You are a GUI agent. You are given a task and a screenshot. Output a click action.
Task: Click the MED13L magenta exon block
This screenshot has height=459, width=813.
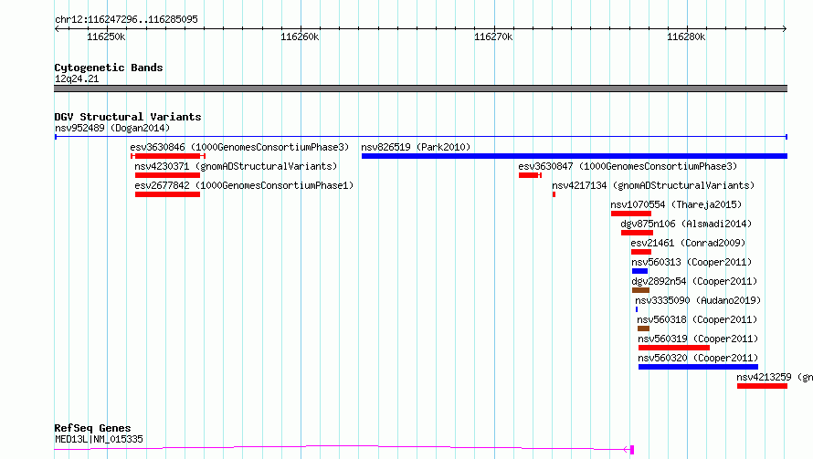coord(631,450)
